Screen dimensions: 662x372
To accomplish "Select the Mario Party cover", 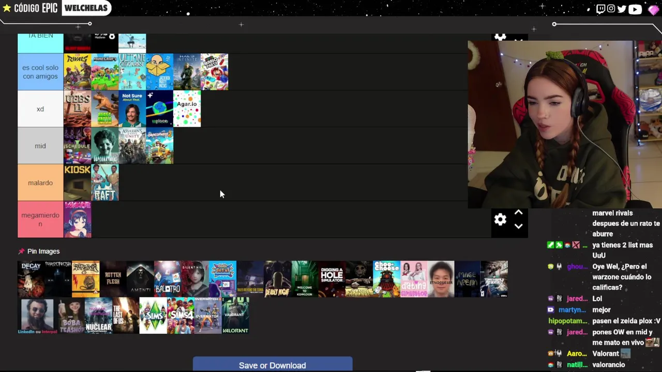I will [x=214, y=72].
